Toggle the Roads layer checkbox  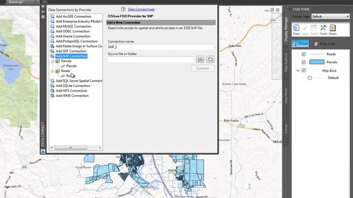click(303, 54)
